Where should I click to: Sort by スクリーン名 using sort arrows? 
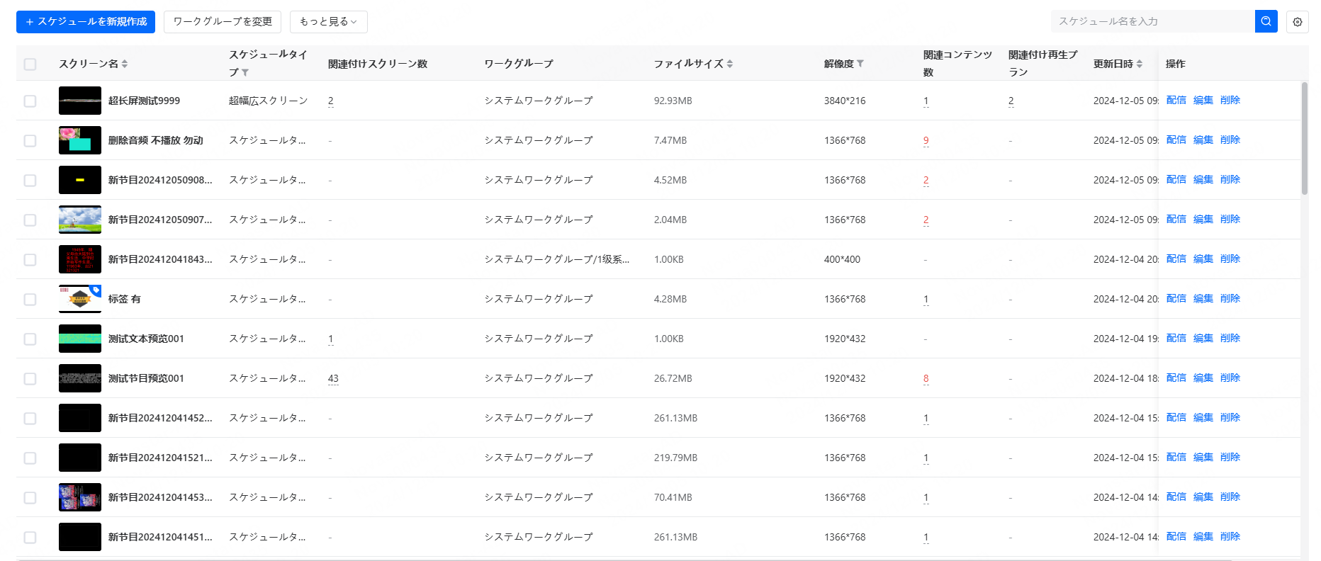pos(125,64)
